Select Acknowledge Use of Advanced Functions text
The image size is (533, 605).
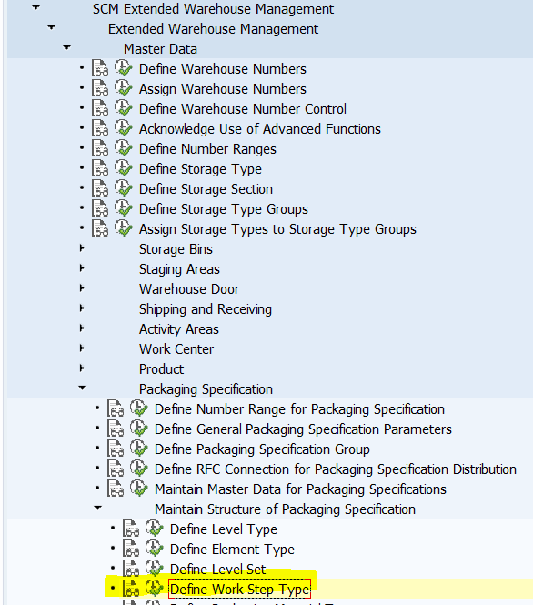point(260,129)
